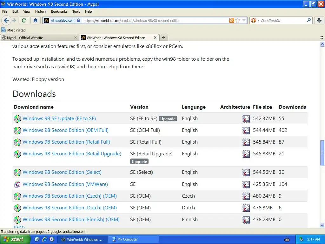Click the WinWorld: Windows taskbar button
The width and height of the screenshot is (325, 244).
pyautogui.click(x=83, y=239)
